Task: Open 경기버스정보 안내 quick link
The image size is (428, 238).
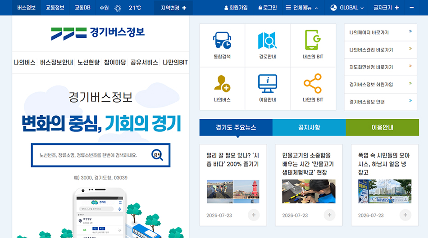Action: pyautogui.click(x=381, y=102)
